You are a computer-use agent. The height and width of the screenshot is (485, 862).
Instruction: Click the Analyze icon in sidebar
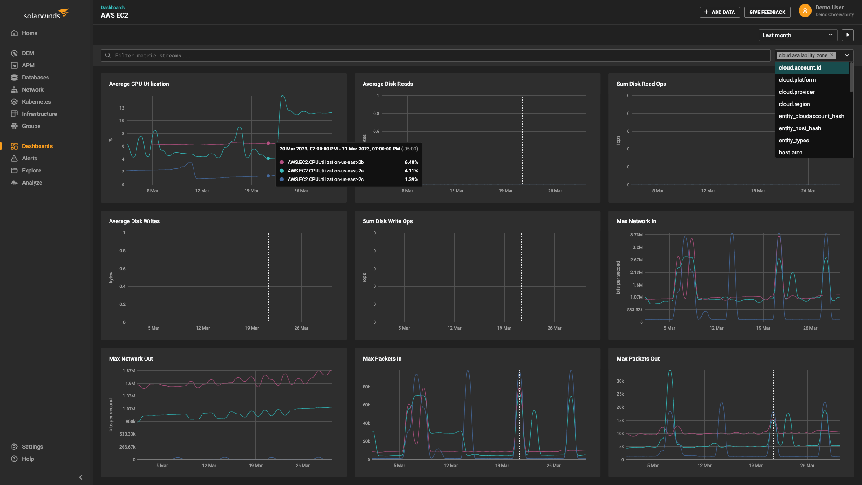coord(14,182)
